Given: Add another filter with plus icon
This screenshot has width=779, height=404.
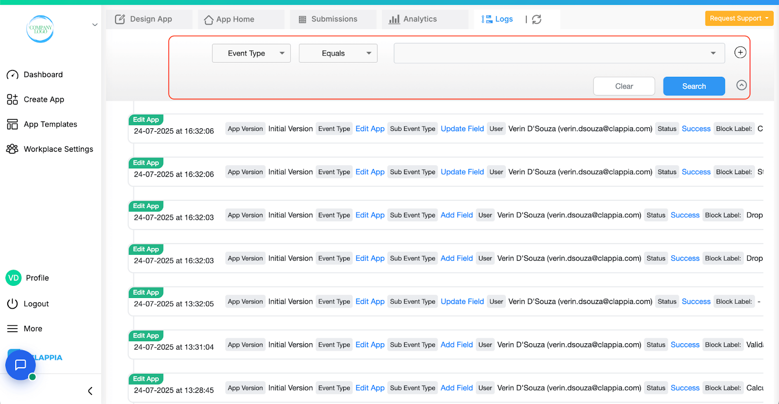Looking at the screenshot, I should coord(740,53).
